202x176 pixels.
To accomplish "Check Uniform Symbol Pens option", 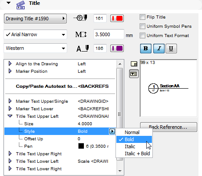I will click(x=142, y=26).
